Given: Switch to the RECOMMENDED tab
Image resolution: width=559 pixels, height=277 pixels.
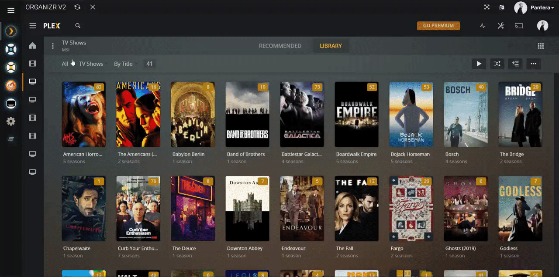Looking at the screenshot, I should tap(280, 46).
